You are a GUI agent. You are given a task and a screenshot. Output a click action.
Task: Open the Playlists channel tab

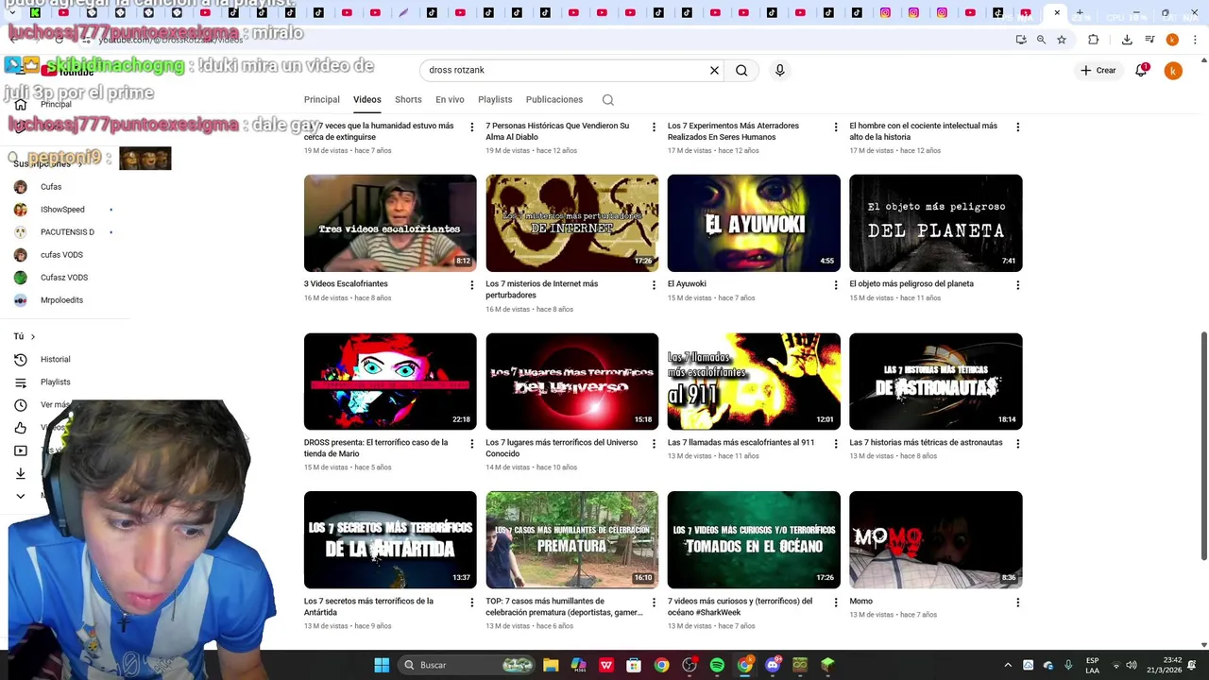495,99
